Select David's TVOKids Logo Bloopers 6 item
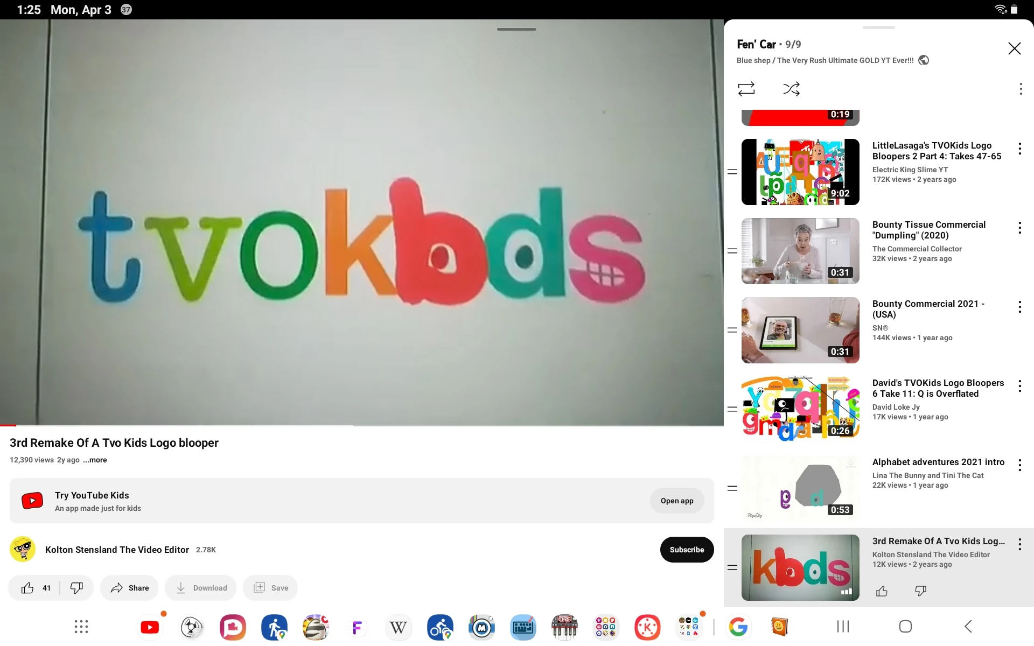 click(x=800, y=409)
